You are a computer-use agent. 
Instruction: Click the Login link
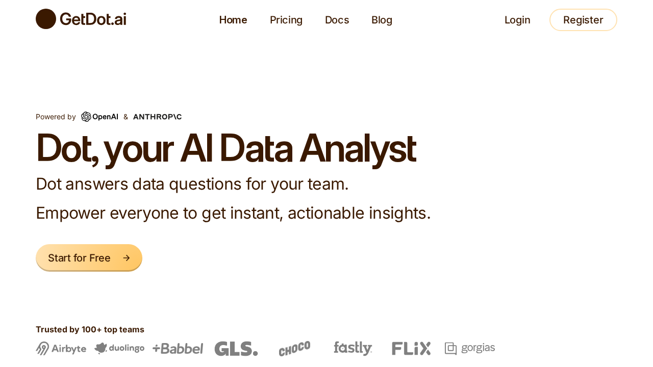517,19
